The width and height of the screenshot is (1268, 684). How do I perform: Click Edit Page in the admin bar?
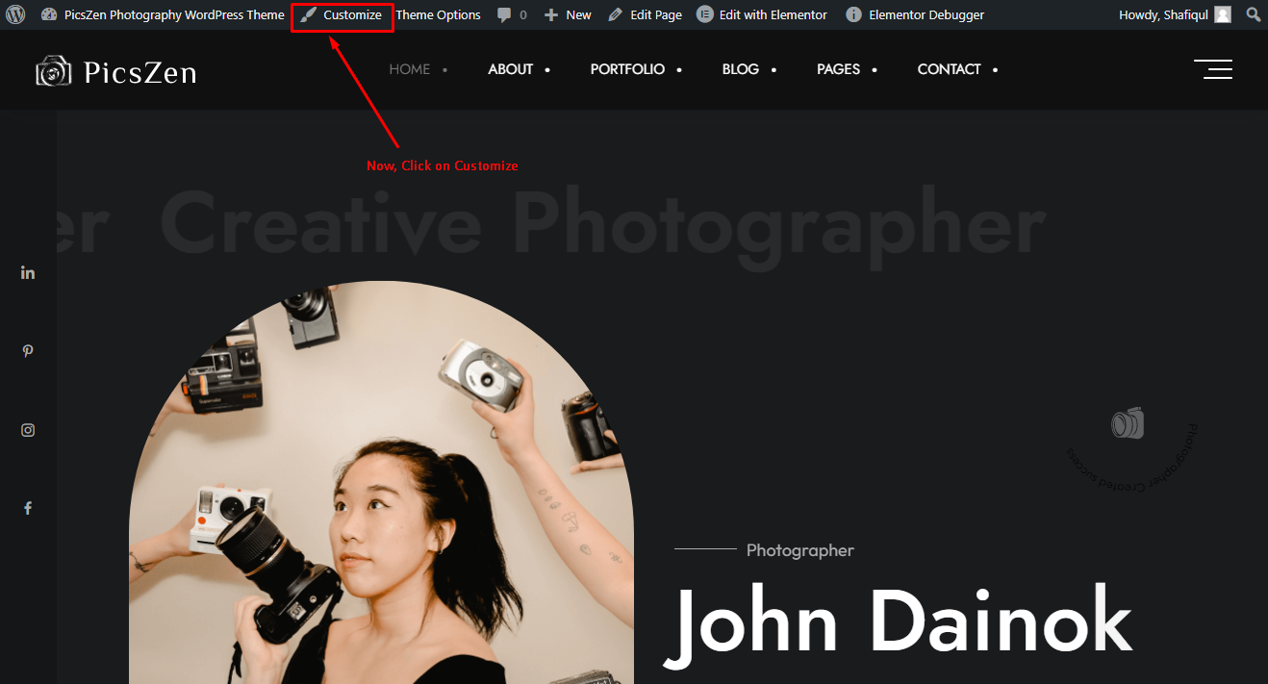click(x=646, y=14)
